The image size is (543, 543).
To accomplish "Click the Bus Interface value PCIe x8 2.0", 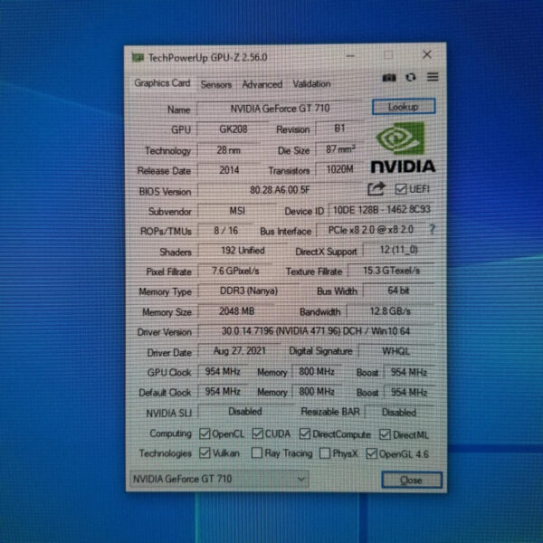I will coord(371,230).
